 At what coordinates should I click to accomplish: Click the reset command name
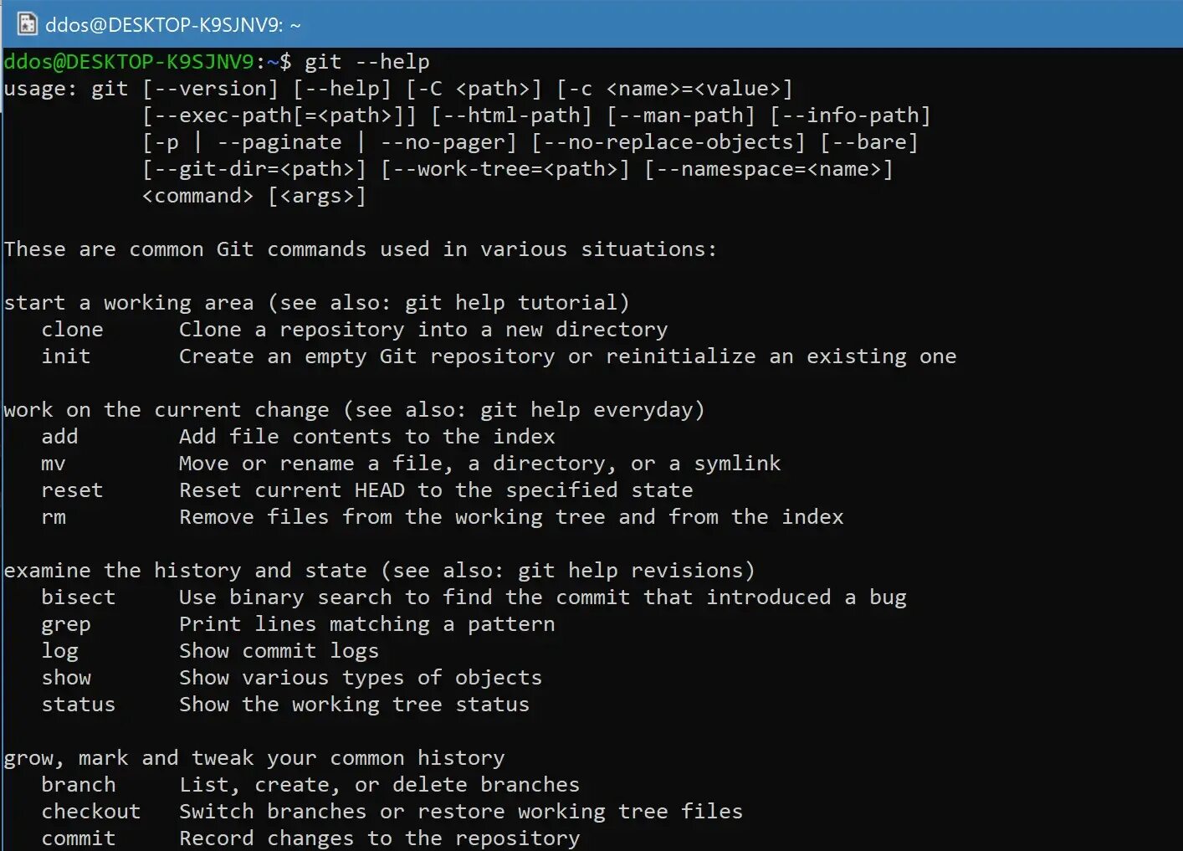point(72,490)
